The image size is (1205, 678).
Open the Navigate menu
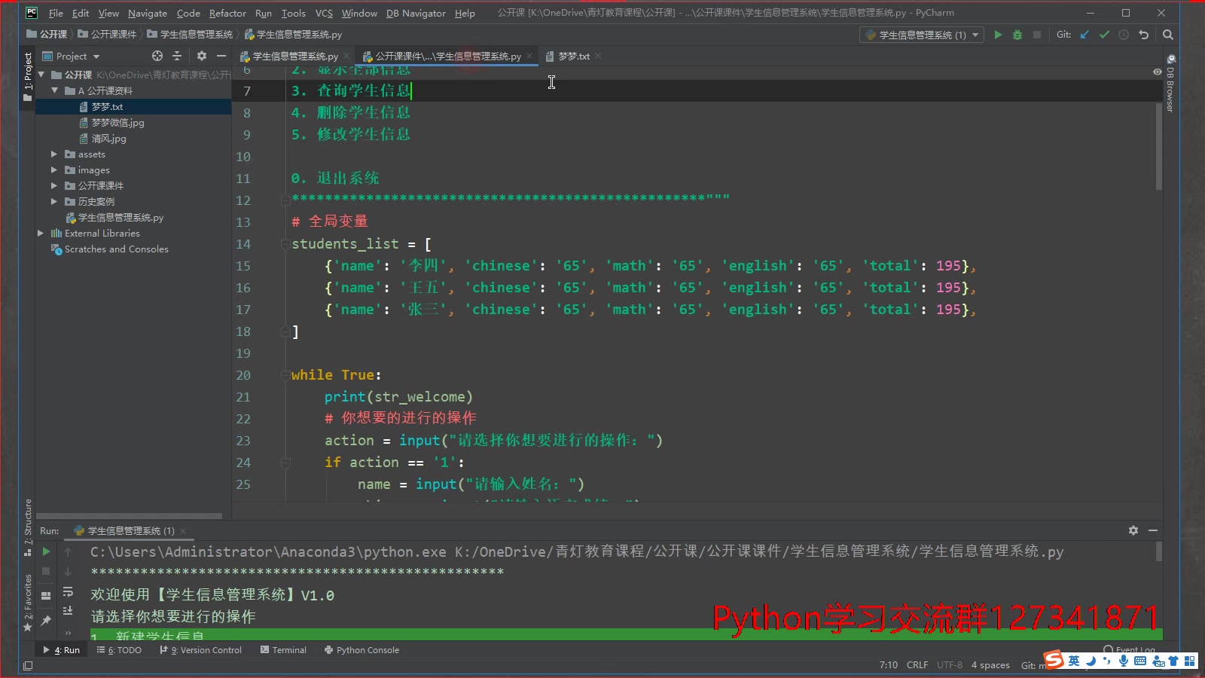click(x=148, y=13)
